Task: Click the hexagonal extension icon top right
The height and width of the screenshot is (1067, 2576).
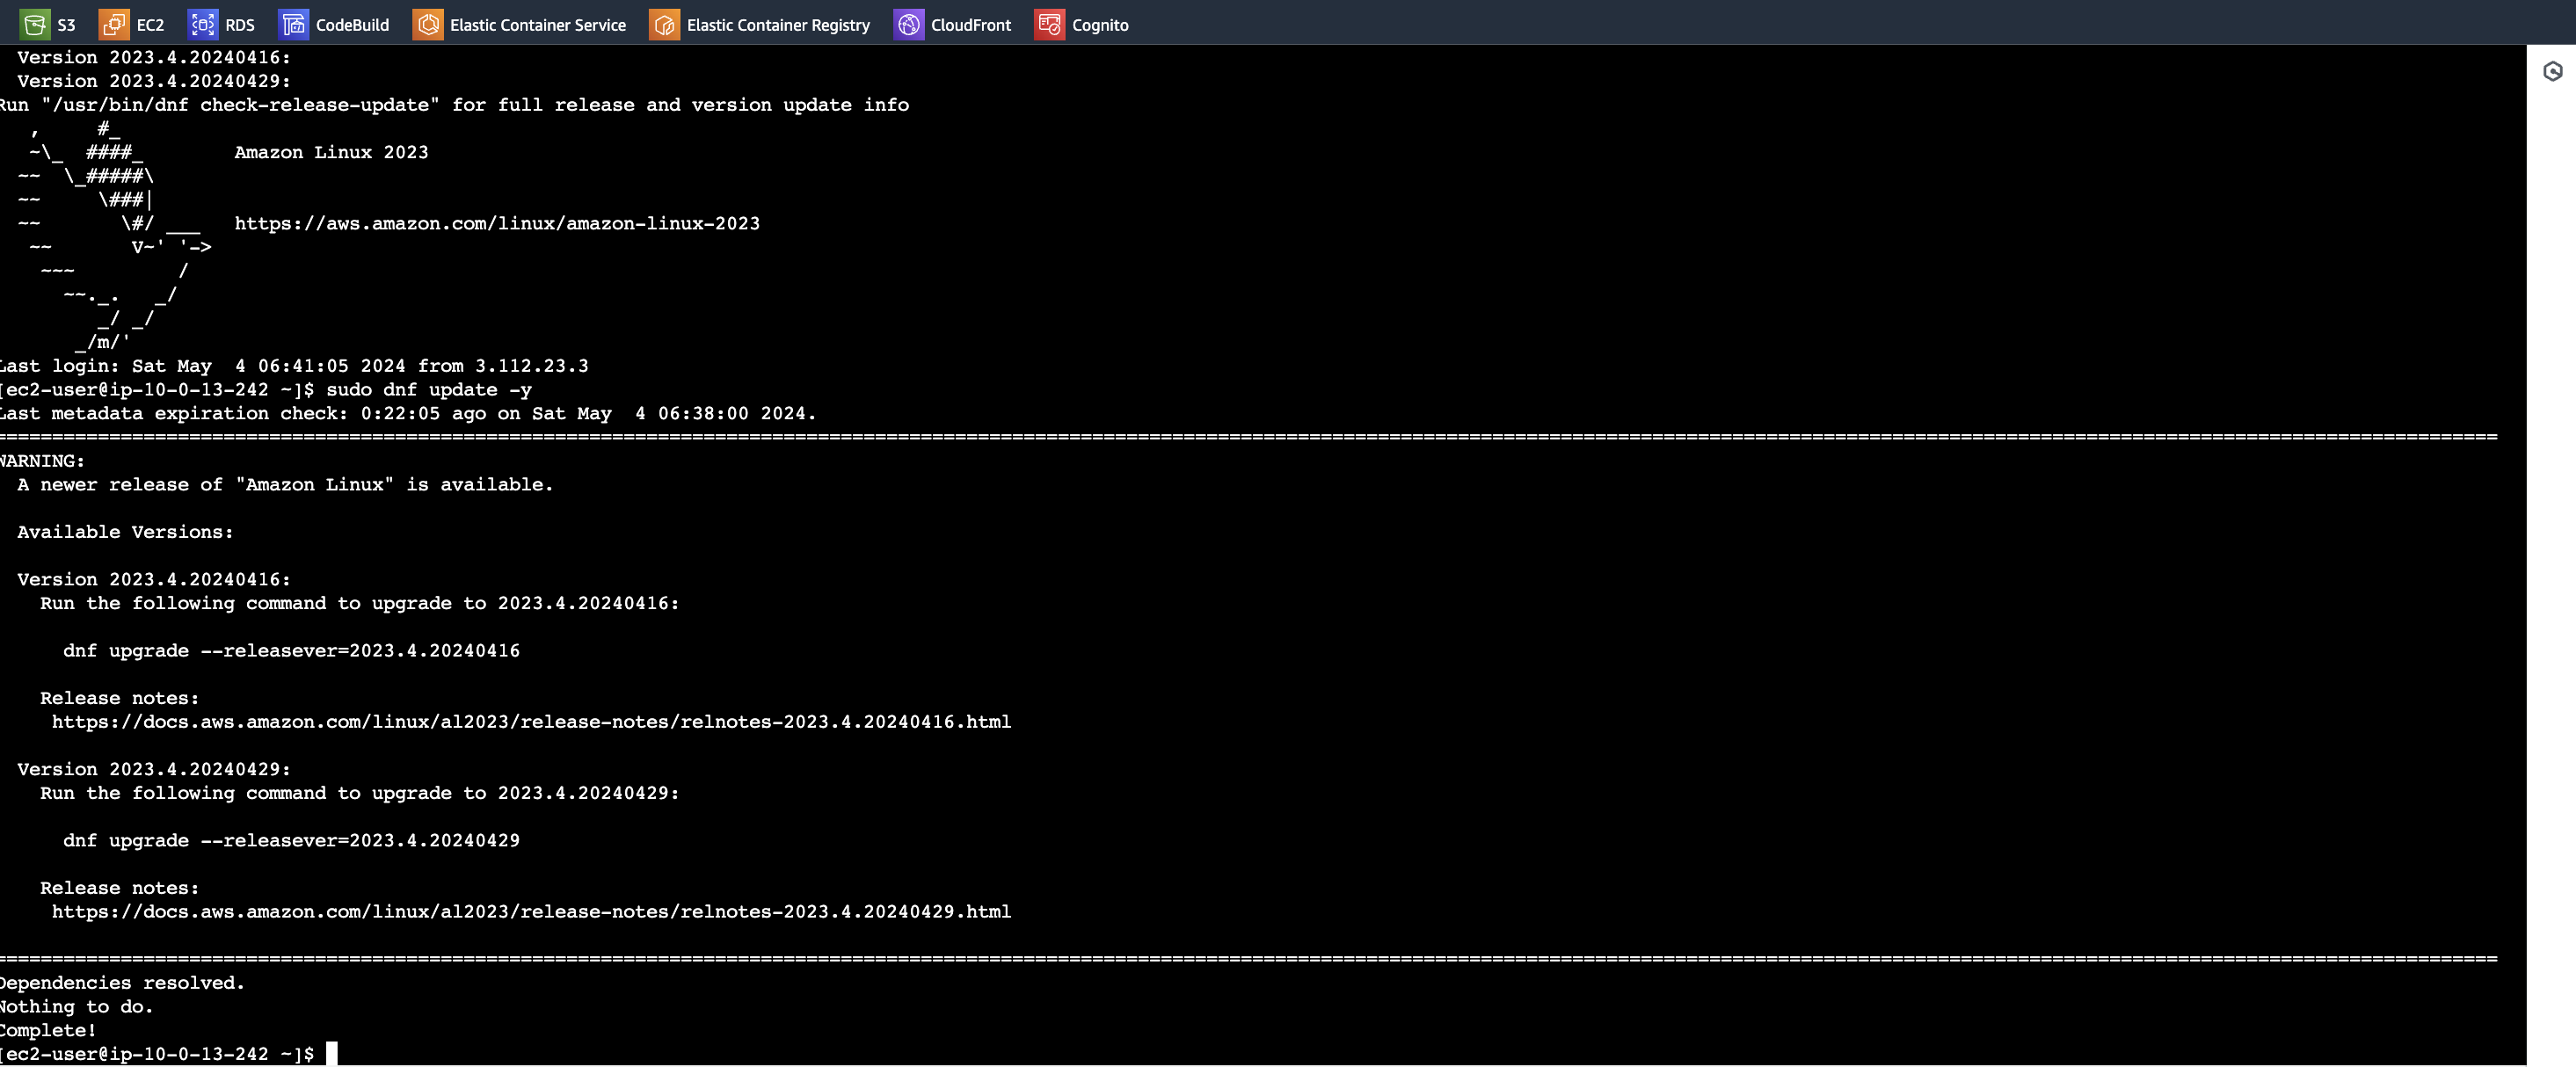Action: tap(2553, 70)
